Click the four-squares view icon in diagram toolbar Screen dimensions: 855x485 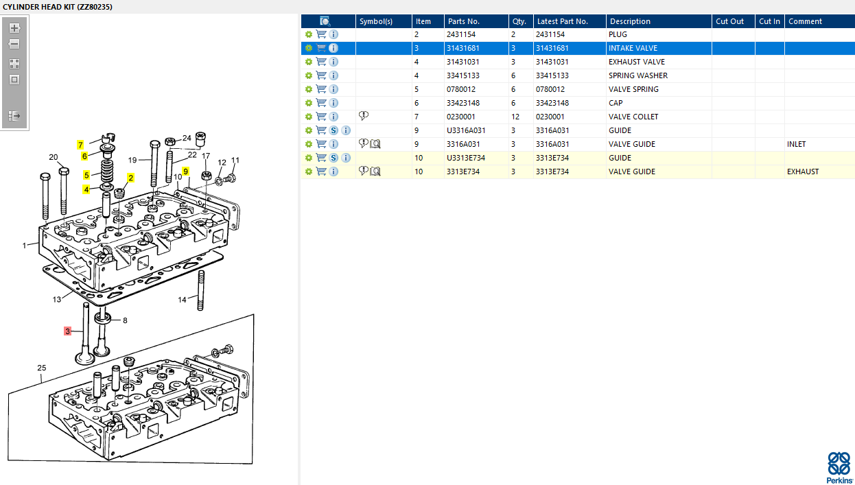click(x=14, y=63)
